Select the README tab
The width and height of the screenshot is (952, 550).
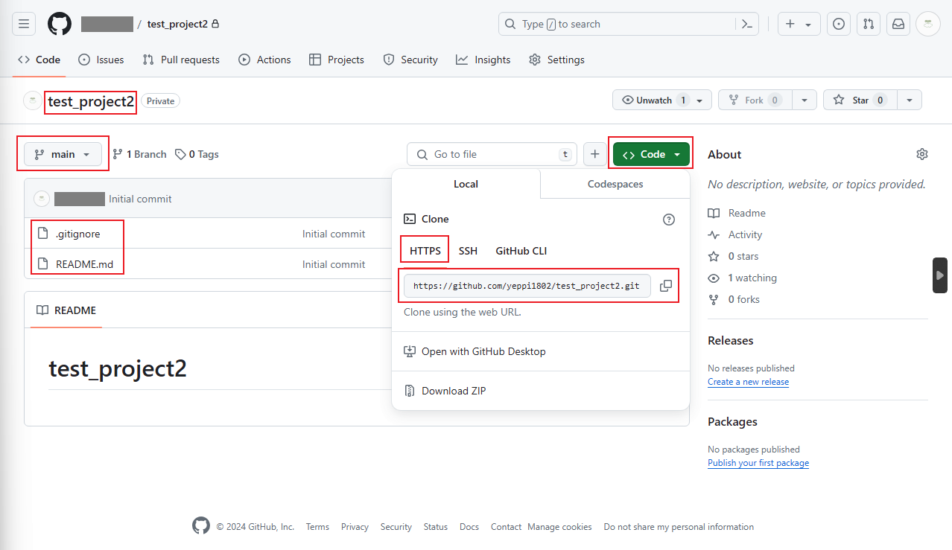[x=66, y=310]
